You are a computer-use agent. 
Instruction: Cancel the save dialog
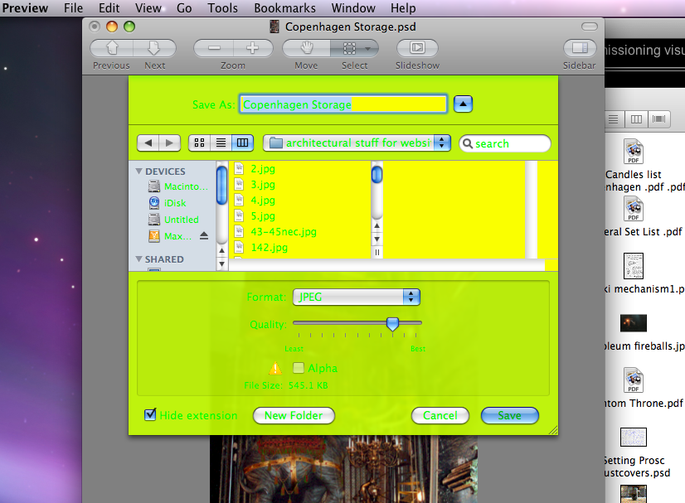[x=440, y=415]
